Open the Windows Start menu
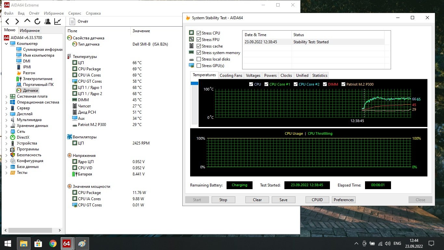444x250 pixels. [8, 243]
